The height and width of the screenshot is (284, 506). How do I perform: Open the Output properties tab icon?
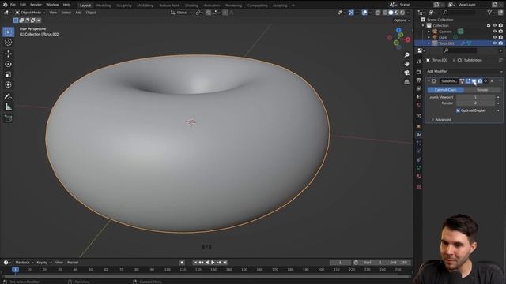418,80
